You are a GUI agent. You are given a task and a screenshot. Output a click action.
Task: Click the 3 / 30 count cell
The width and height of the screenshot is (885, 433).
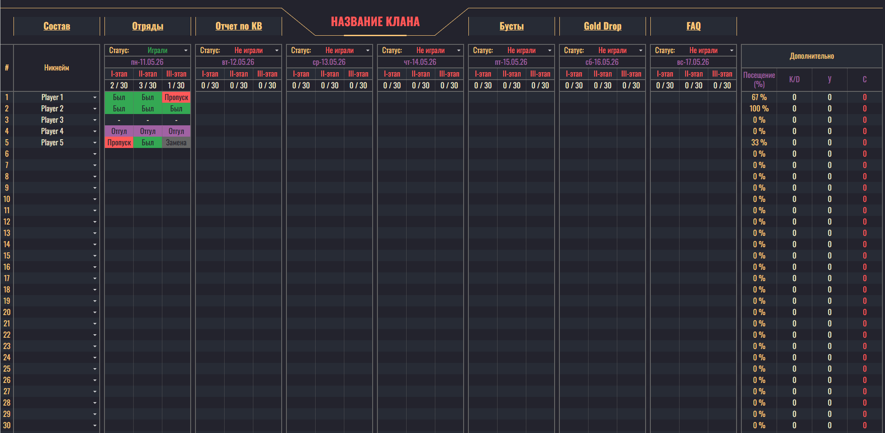[x=148, y=86]
